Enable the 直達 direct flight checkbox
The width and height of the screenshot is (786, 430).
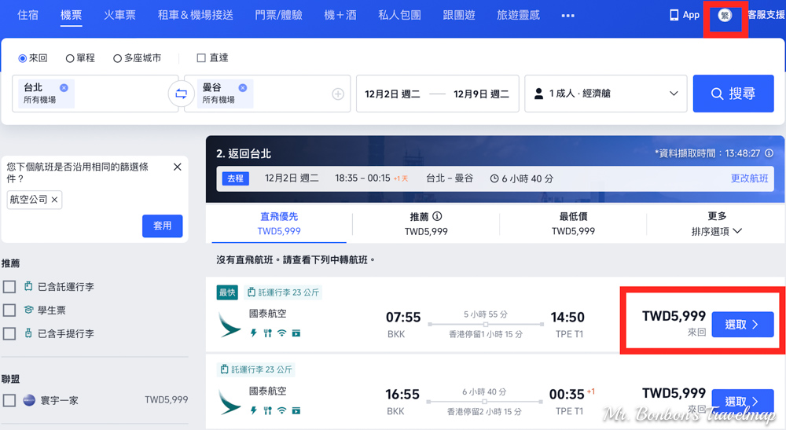201,58
